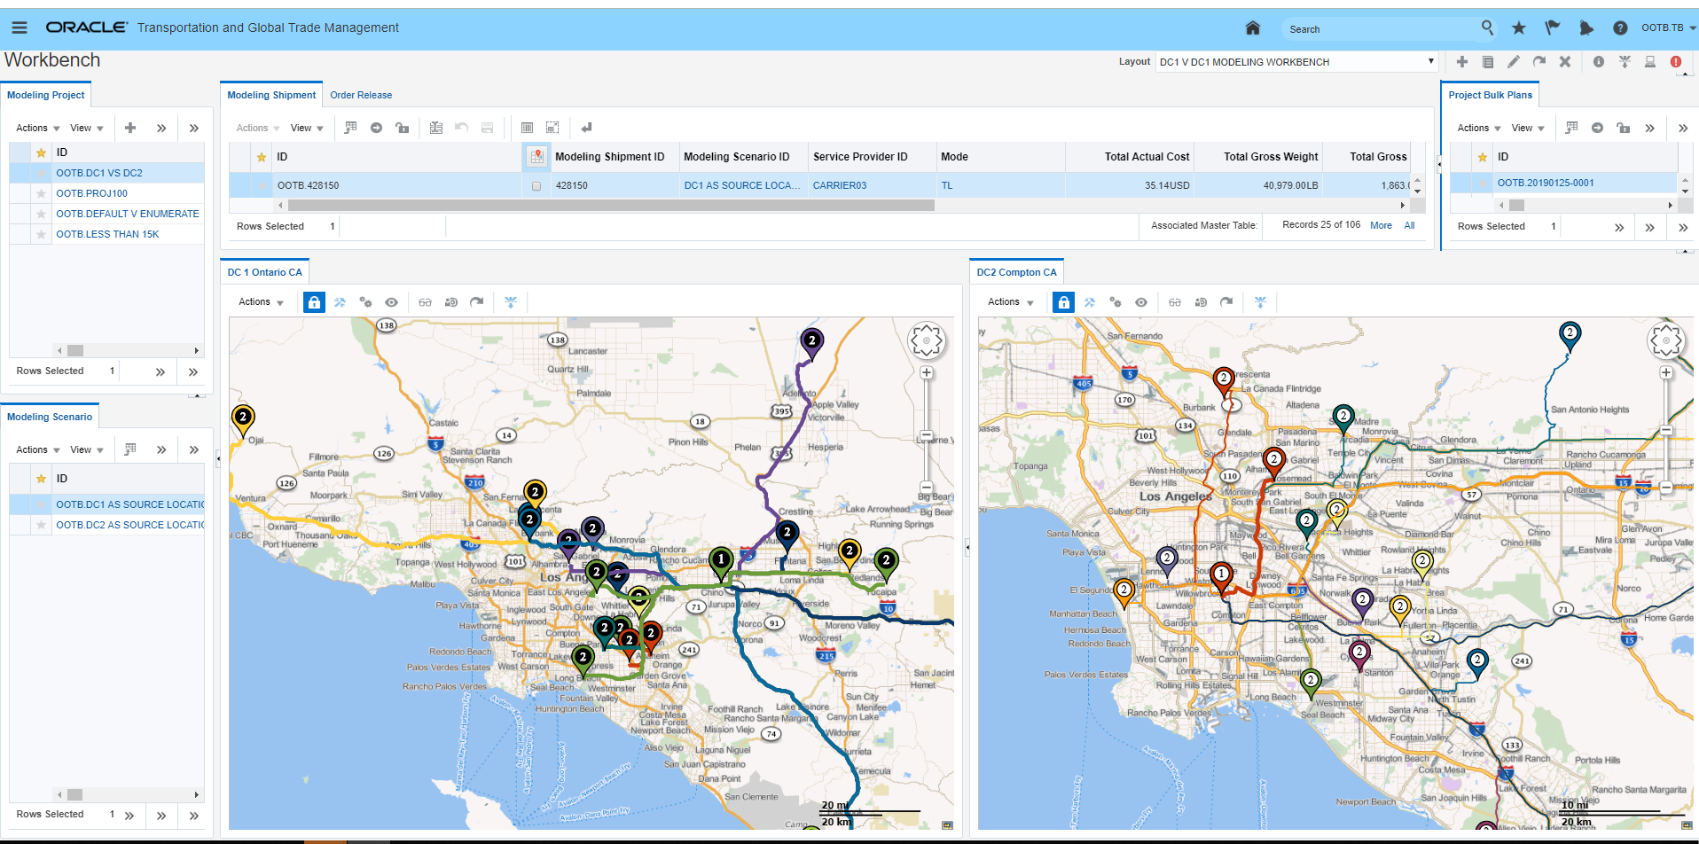Select the Modeling Scenario tab
The width and height of the screenshot is (1699, 844).
pyautogui.click(x=50, y=417)
